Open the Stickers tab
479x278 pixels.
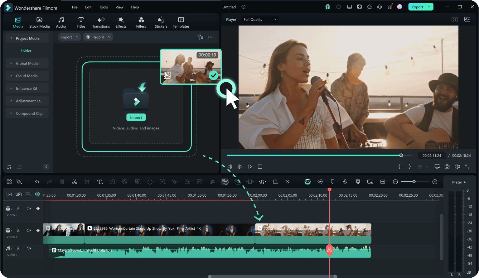click(x=161, y=23)
